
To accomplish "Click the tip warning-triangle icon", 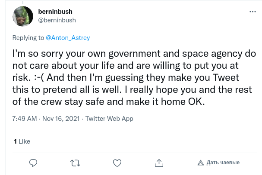I will (x=201, y=163).
